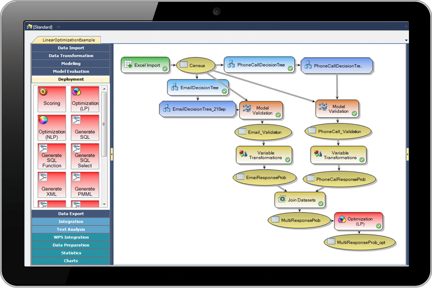Screen dimensions: 432x288
Task: Click the Generate SQL Select icon
Action: click(x=85, y=156)
